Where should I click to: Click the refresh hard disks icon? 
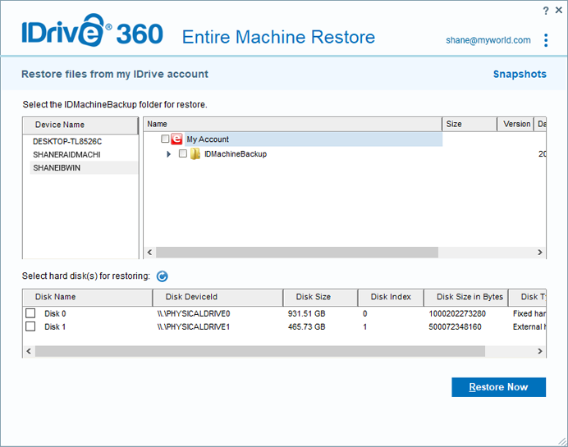pos(162,276)
